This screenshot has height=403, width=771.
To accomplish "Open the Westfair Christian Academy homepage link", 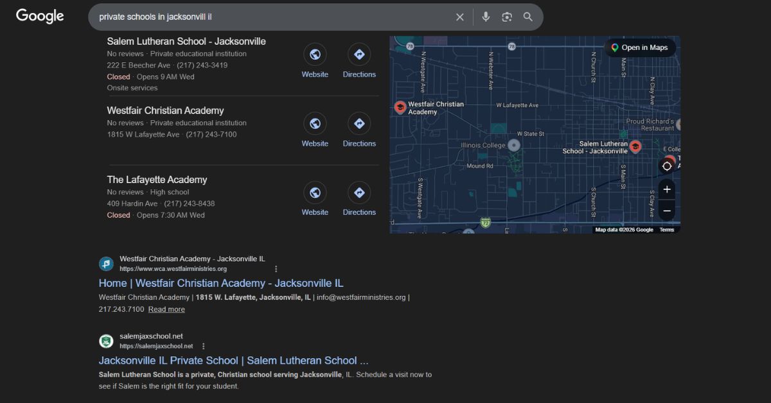I will pos(221,283).
